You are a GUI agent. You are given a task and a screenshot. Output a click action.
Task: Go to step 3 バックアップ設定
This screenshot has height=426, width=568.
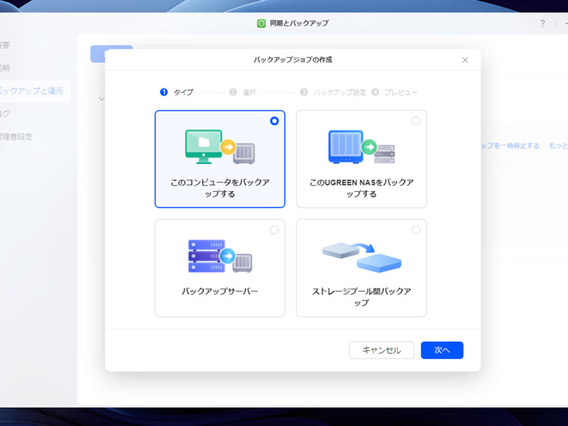[333, 93]
